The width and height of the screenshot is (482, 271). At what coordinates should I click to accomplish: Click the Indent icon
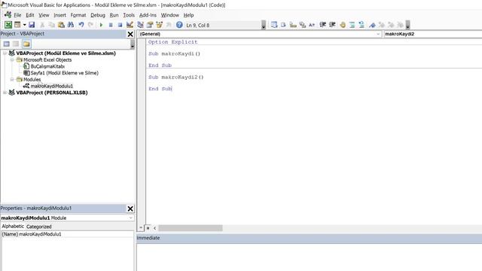tap(322, 25)
